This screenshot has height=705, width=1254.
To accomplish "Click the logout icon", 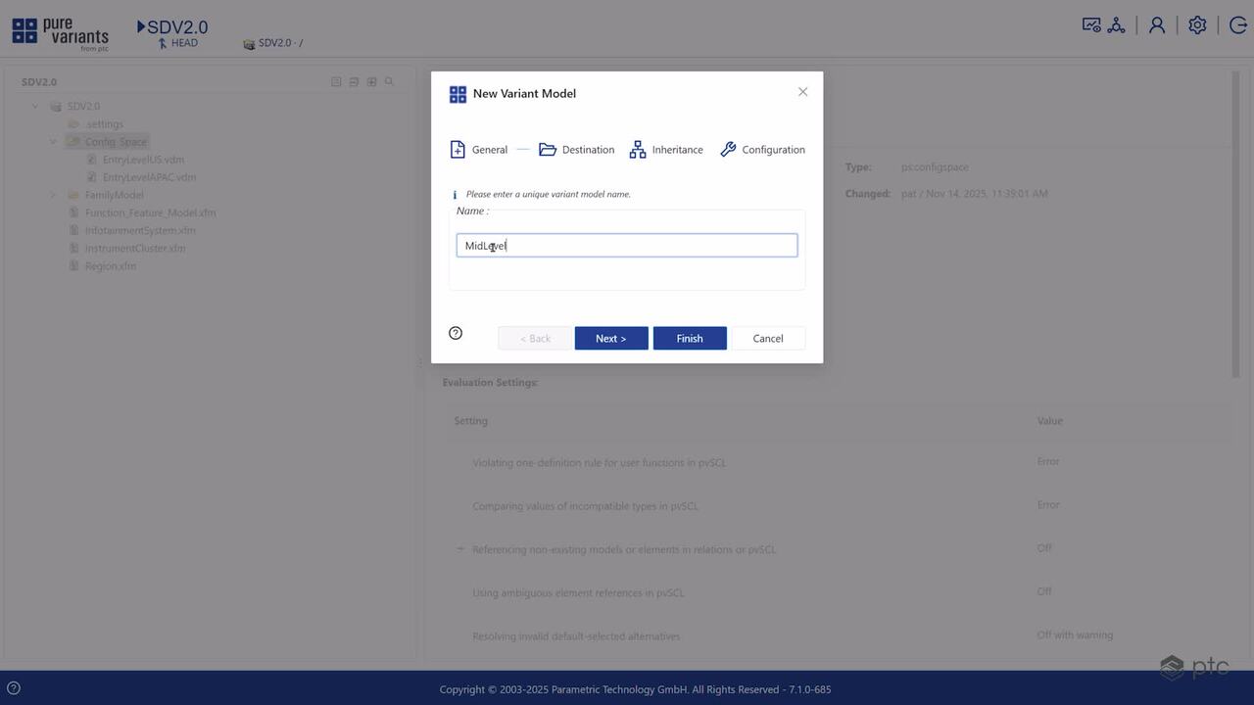I will [1237, 25].
